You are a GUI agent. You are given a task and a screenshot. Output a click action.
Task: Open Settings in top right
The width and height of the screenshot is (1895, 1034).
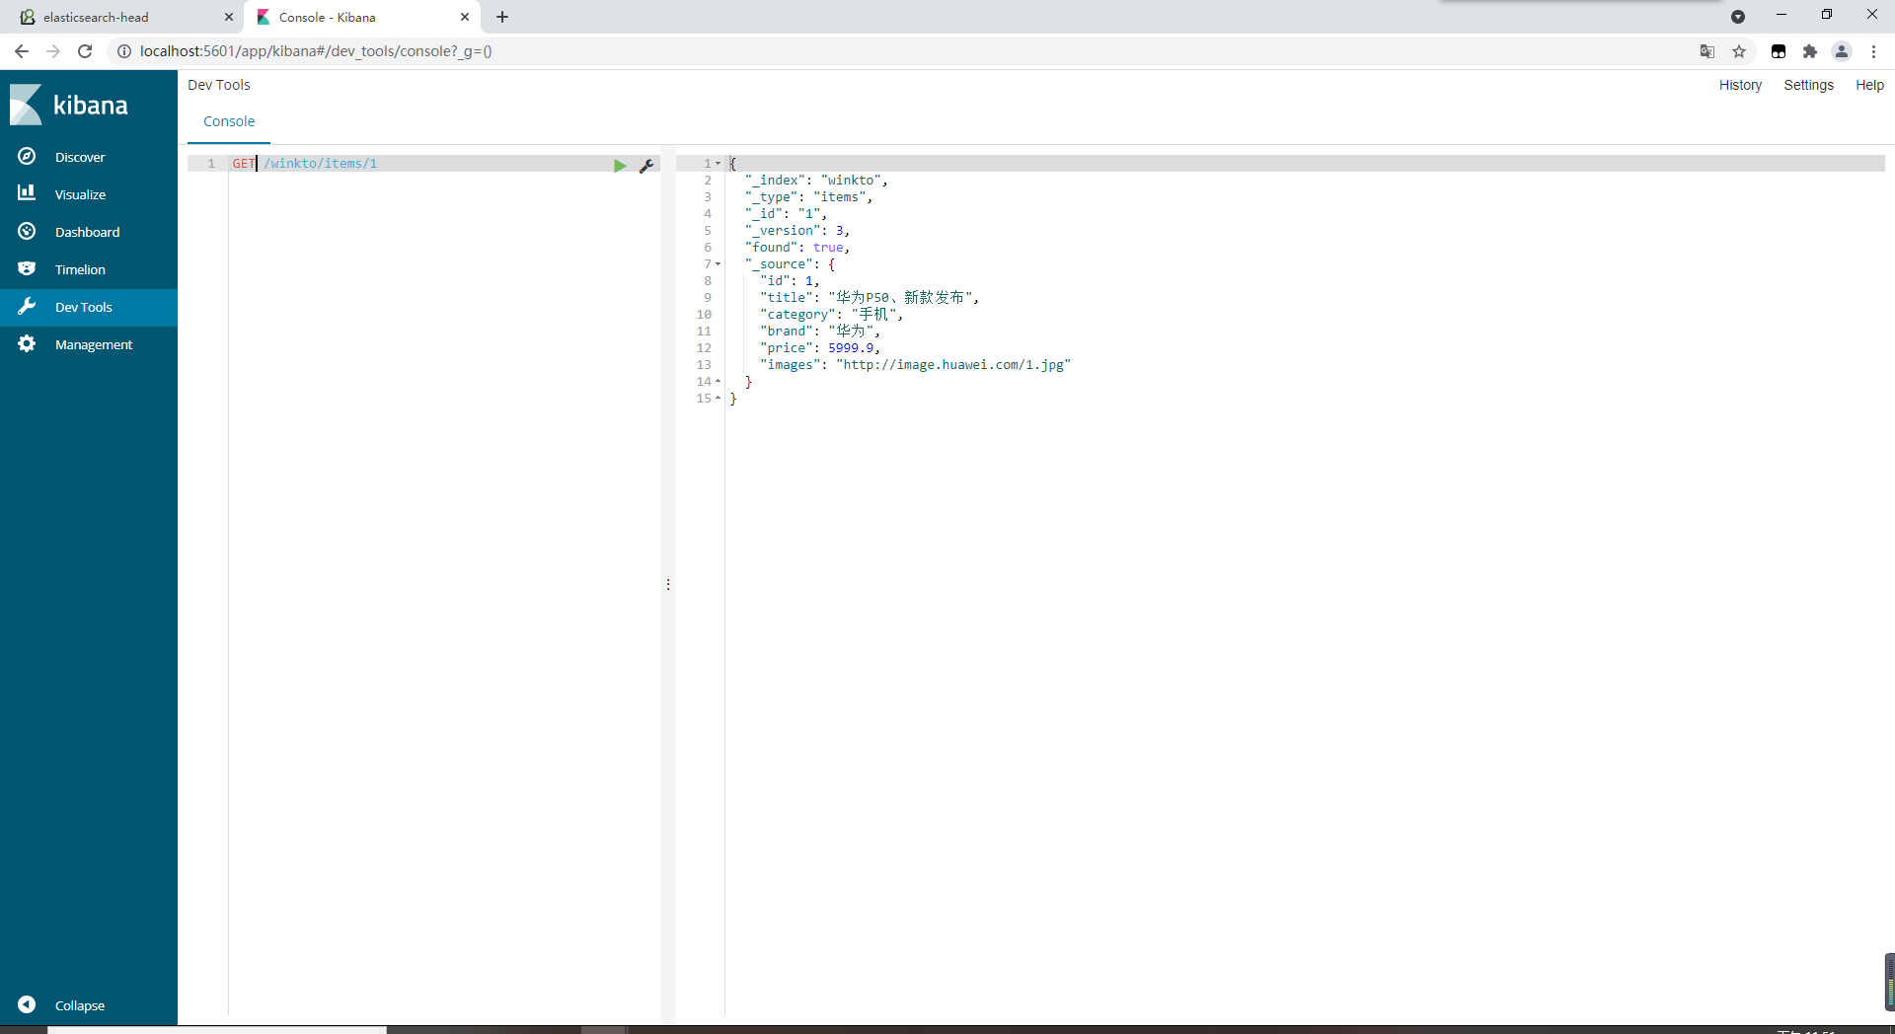pos(1808,85)
